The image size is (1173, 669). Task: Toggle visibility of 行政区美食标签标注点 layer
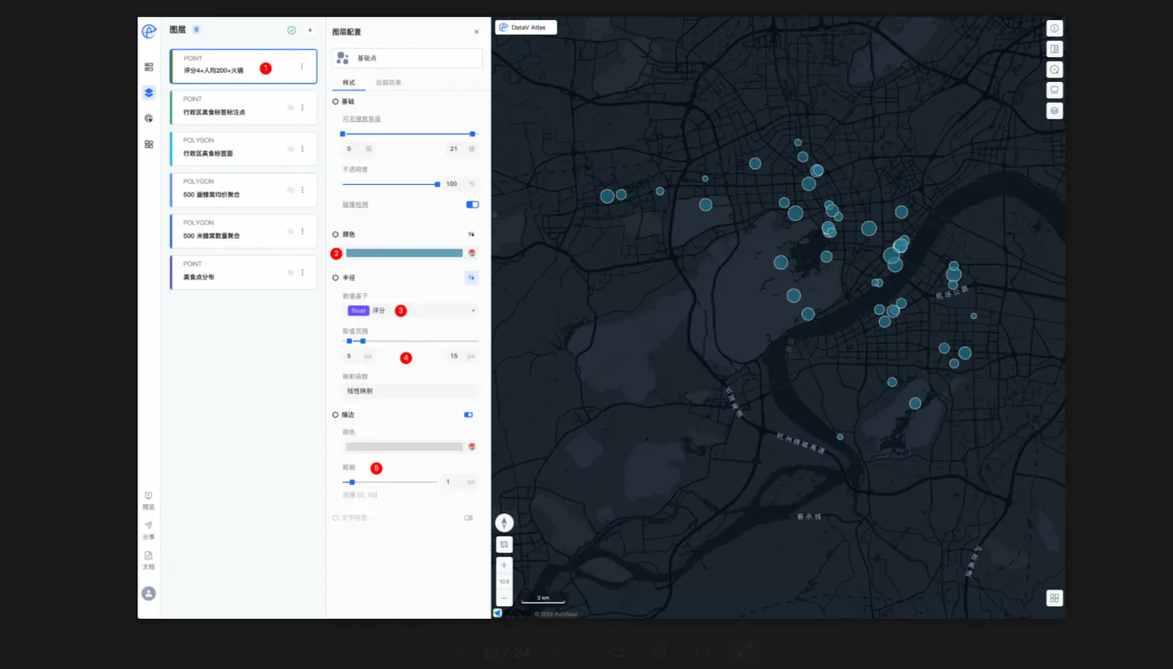[x=291, y=107]
